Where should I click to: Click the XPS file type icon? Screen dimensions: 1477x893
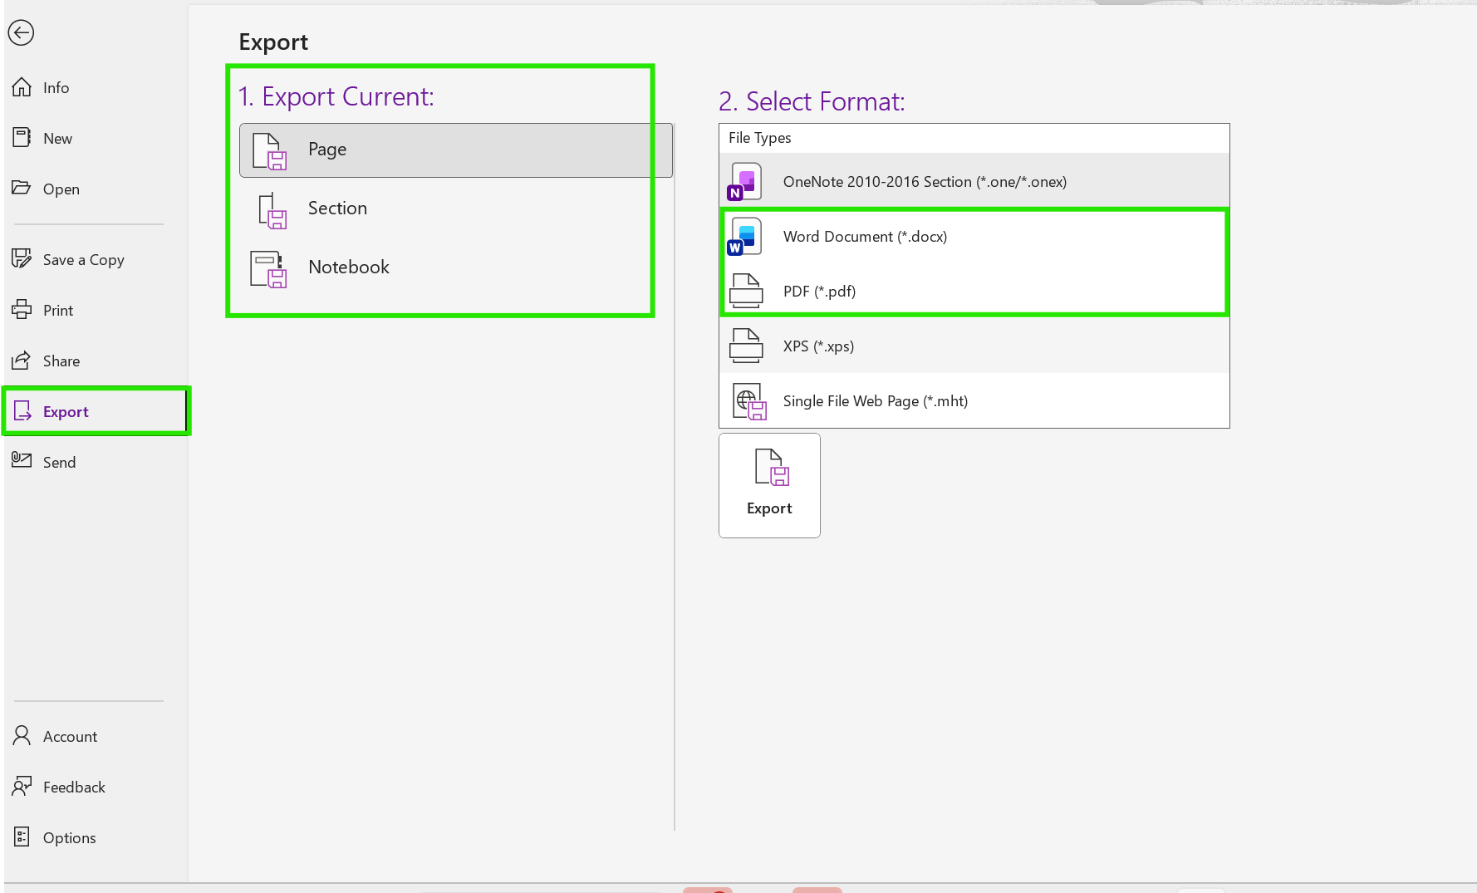[x=746, y=346]
